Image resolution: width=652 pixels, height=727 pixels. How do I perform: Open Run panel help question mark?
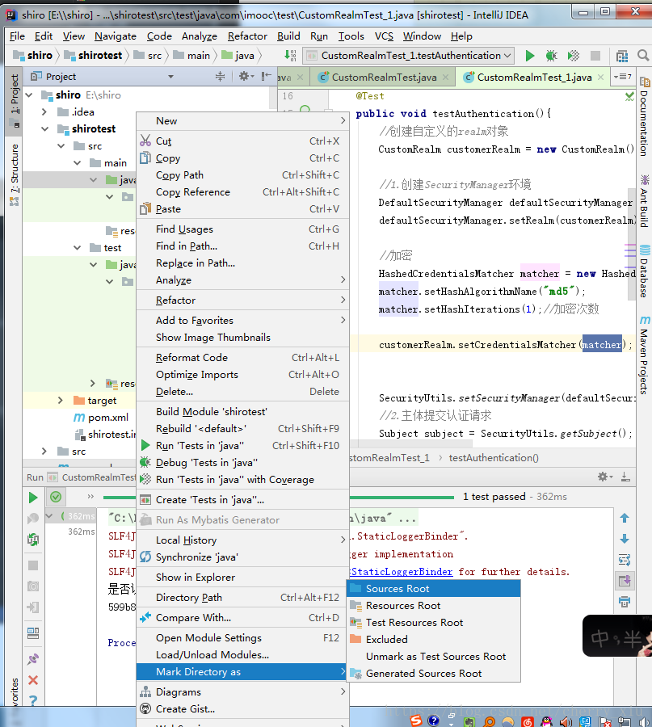[x=33, y=700]
